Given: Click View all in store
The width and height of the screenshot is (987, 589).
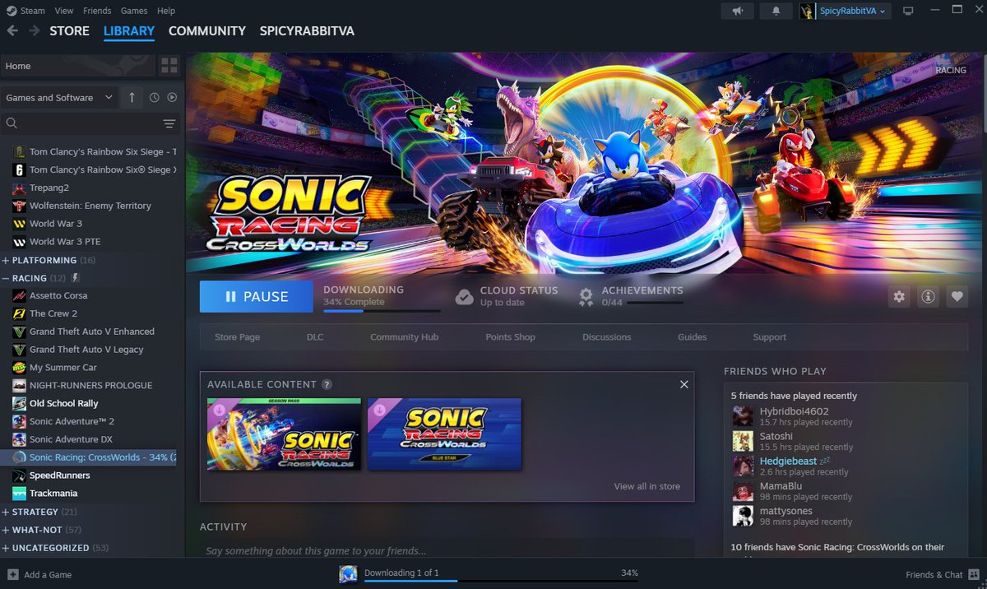Looking at the screenshot, I should click(x=646, y=486).
